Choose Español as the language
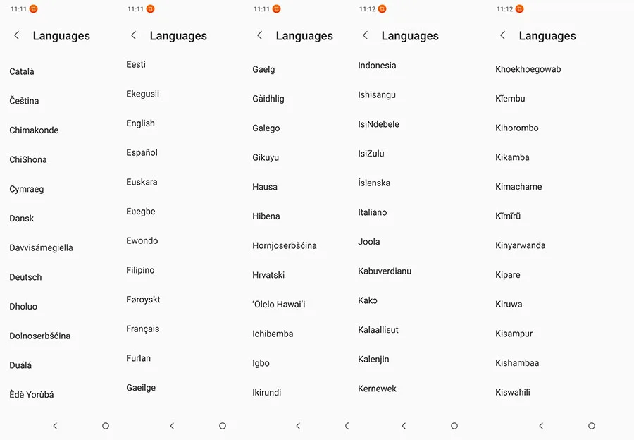Screen dimensions: 634x440 tap(142, 152)
